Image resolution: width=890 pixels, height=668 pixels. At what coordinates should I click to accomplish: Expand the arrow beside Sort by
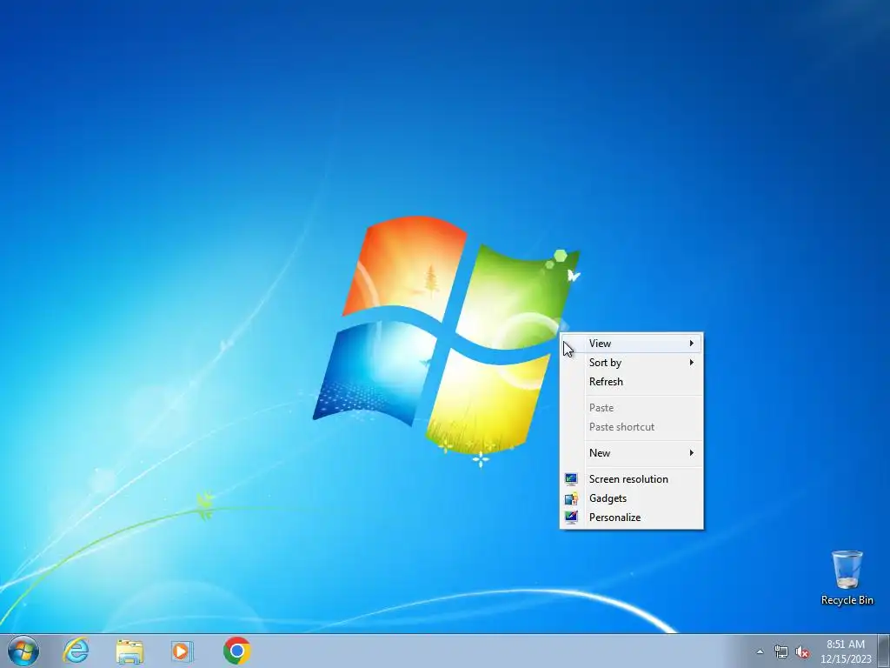pos(691,363)
